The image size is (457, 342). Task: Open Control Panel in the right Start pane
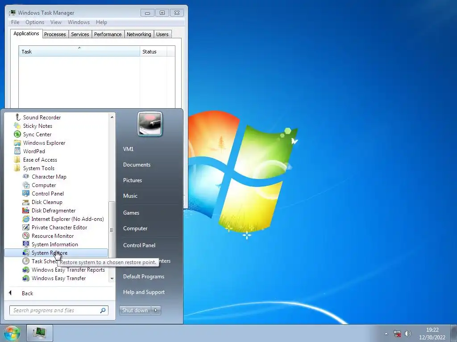pos(139,245)
